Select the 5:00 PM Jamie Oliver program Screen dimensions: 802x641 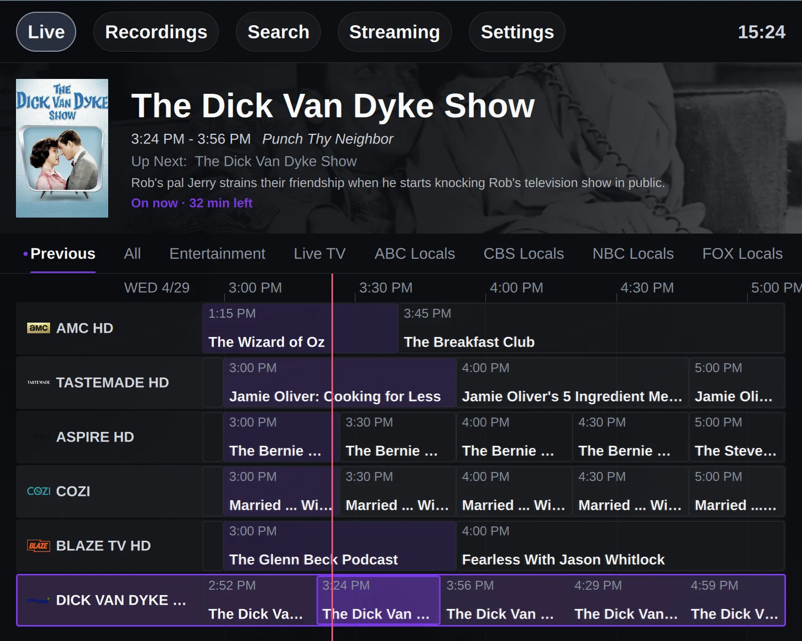(737, 382)
